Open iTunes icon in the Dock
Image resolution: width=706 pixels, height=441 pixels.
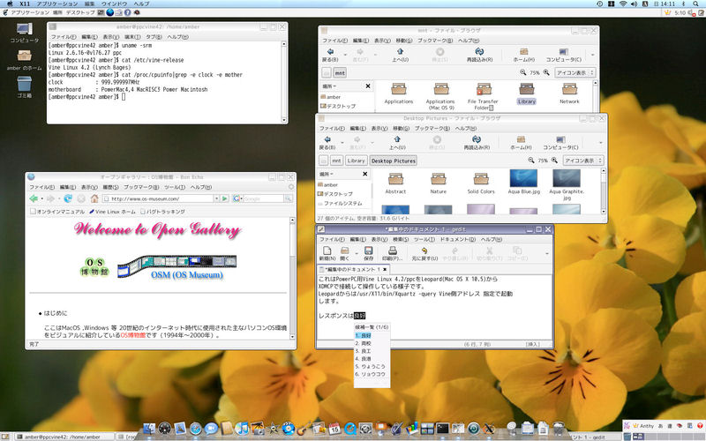click(x=242, y=428)
